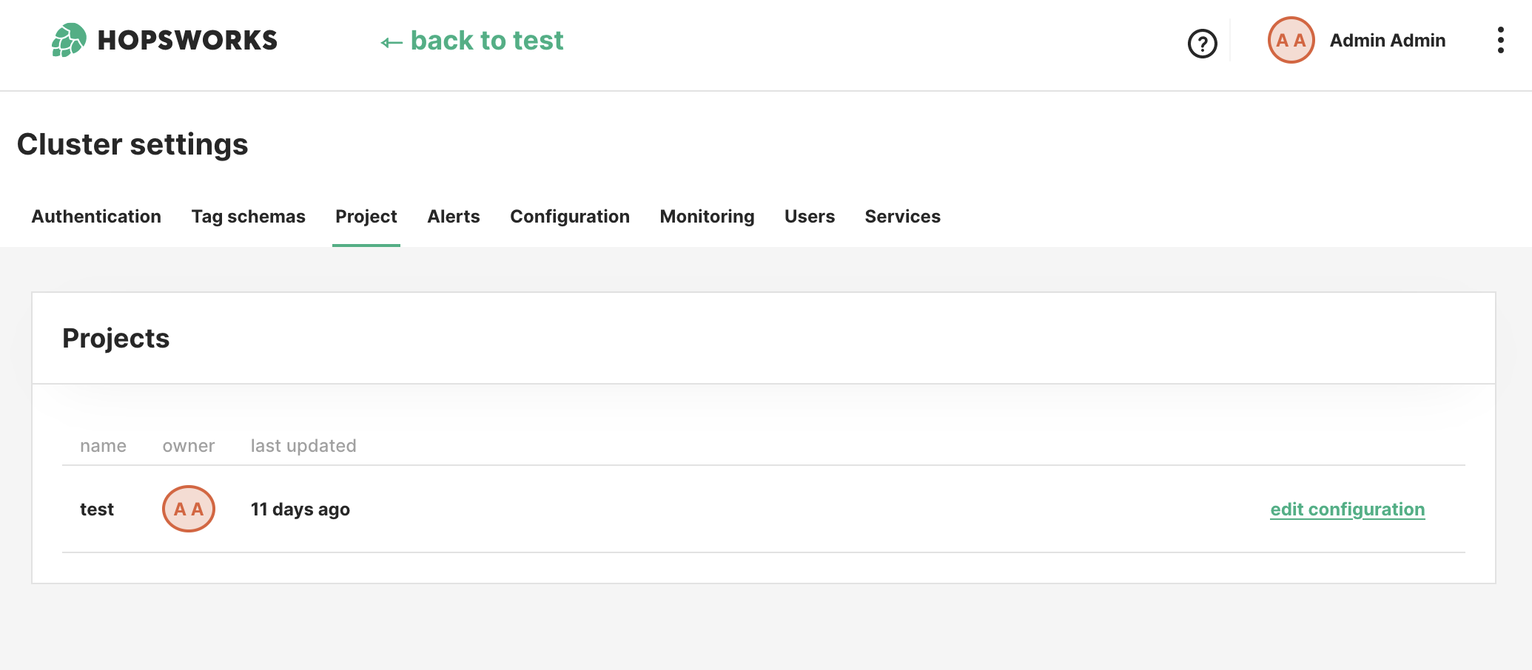Click the Admin Admin avatar in header
1532x670 pixels.
click(1291, 40)
